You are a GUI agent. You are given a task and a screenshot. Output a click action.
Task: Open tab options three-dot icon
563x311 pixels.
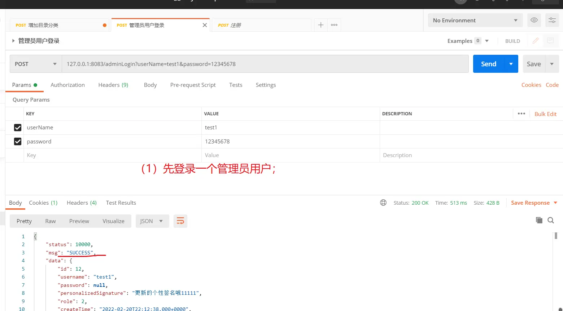tap(334, 25)
